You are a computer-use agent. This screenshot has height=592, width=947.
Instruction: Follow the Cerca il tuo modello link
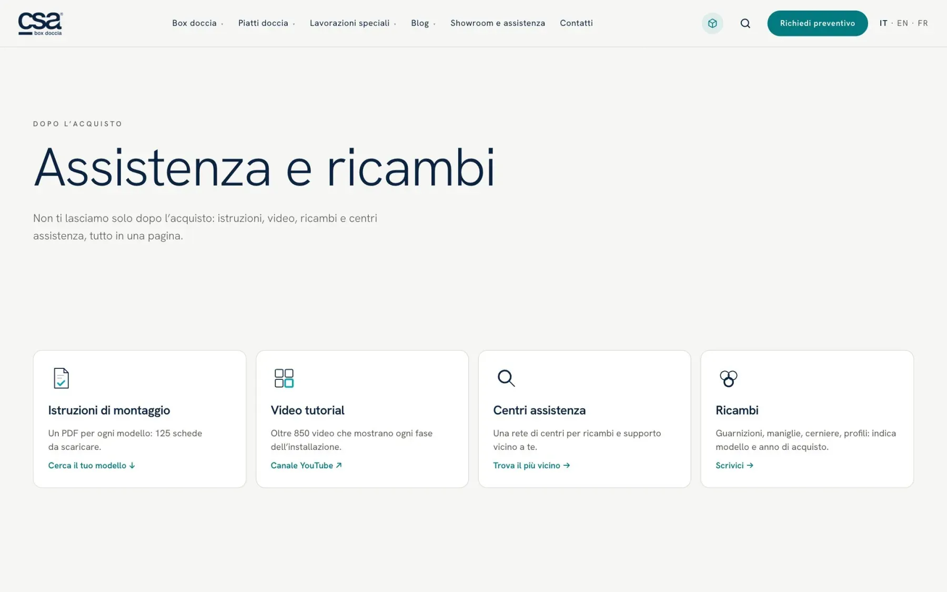[92, 465]
